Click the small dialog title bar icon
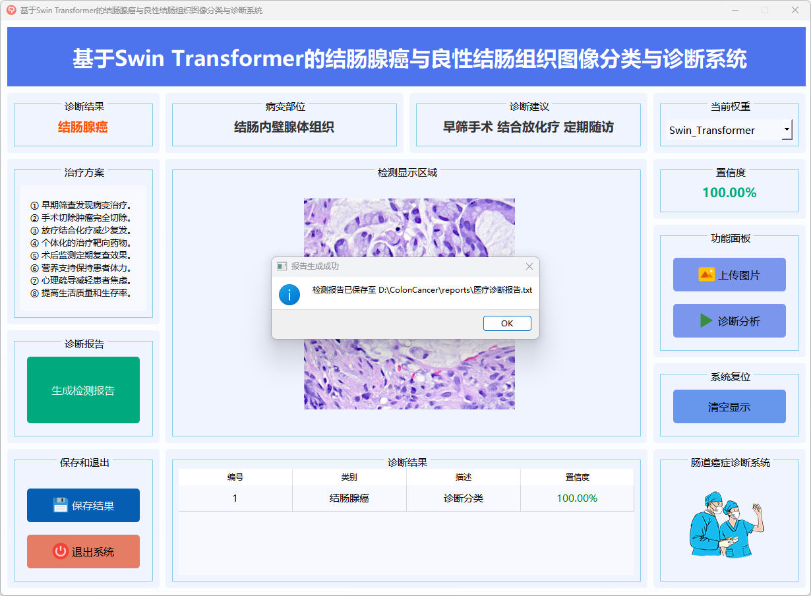The image size is (811, 596). 282,266
